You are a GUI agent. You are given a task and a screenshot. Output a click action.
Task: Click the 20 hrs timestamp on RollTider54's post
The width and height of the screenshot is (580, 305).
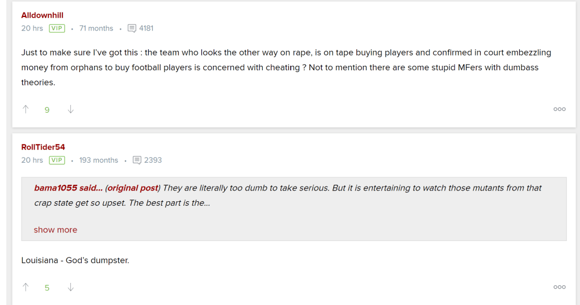tap(32, 160)
